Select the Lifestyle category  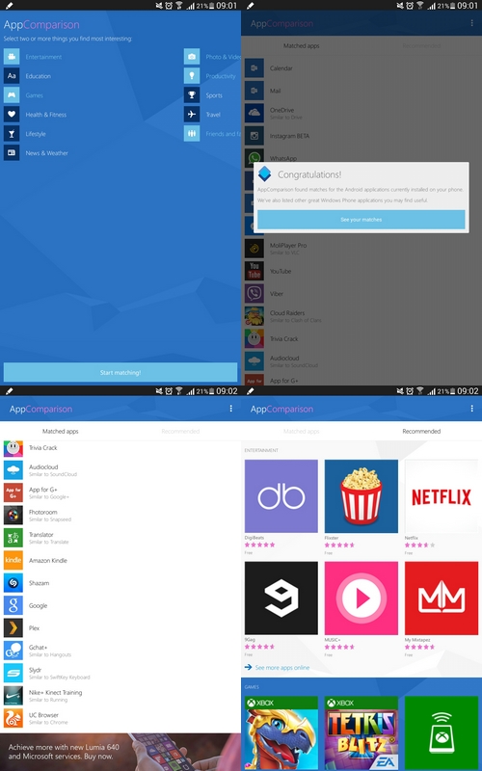(x=25, y=134)
